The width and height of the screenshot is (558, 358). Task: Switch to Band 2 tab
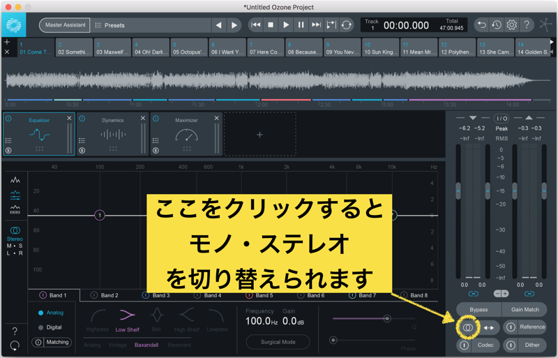pyautogui.click(x=105, y=295)
